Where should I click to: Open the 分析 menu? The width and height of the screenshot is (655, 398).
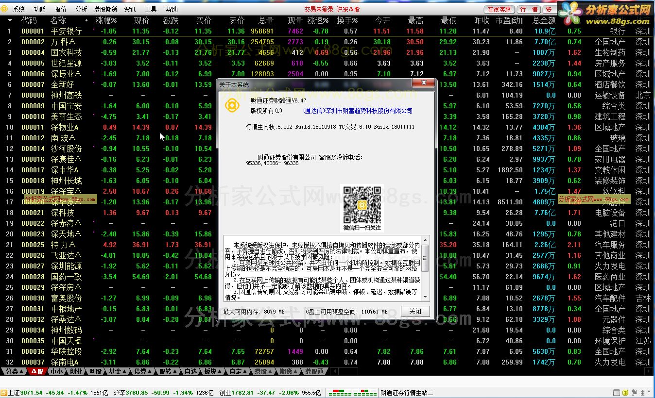pos(82,9)
